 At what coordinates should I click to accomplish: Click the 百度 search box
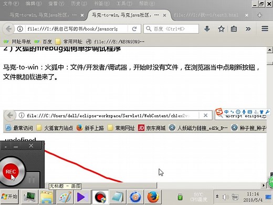(171, 29)
